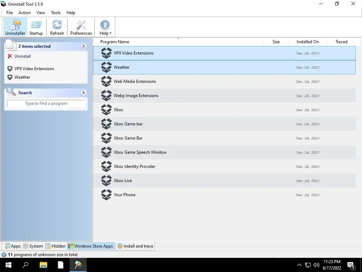Select the Xbox Identity Provider text
The width and height of the screenshot is (362, 272).
[134, 166]
